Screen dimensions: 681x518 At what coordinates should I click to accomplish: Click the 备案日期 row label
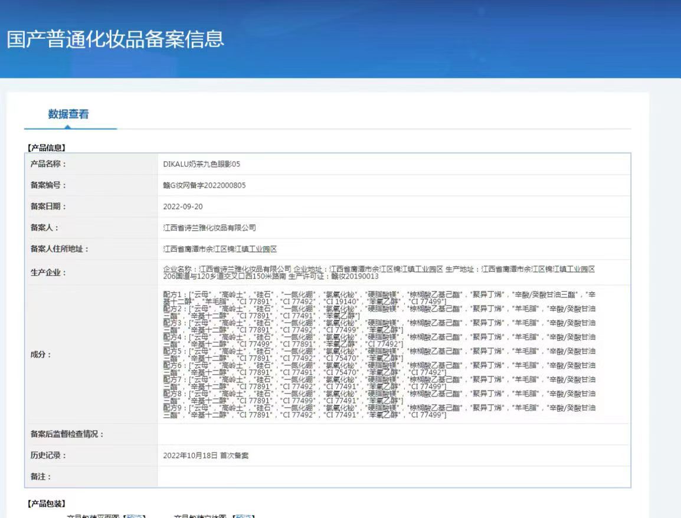(x=48, y=206)
